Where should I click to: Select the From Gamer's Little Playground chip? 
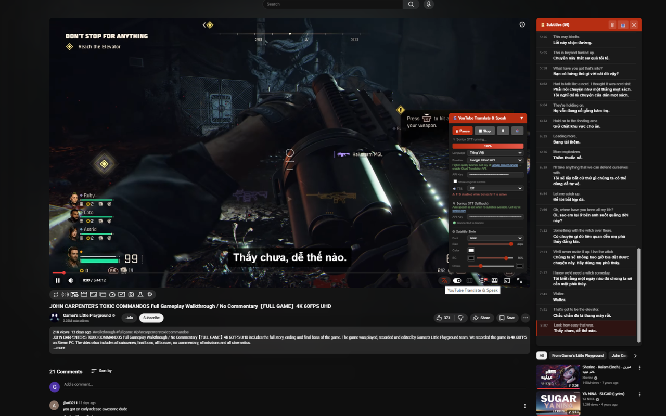tap(578, 356)
